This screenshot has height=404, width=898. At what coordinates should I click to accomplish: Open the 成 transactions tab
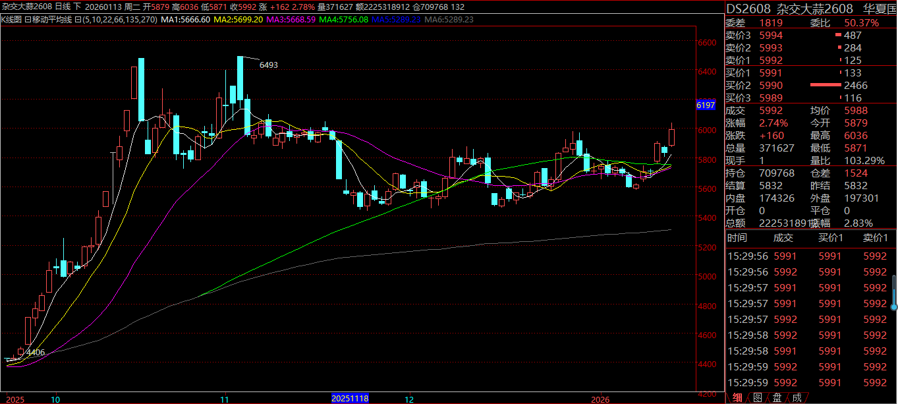797,397
